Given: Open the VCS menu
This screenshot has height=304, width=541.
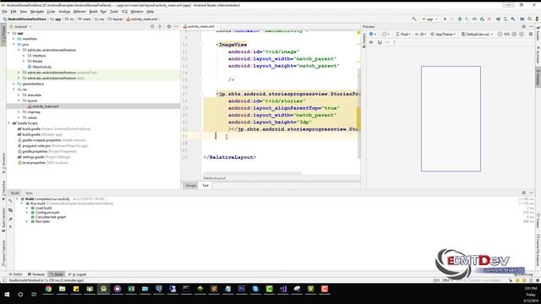Looking at the screenshot, I should pos(124,12).
